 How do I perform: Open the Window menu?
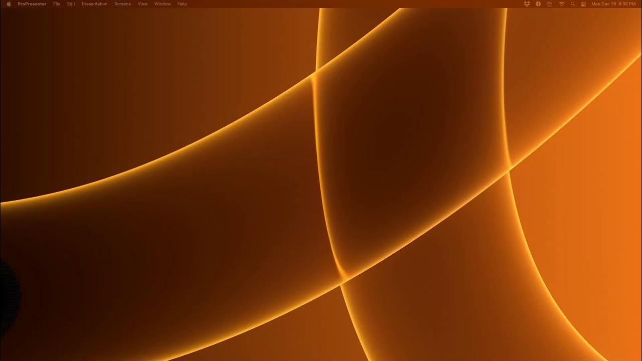(163, 4)
